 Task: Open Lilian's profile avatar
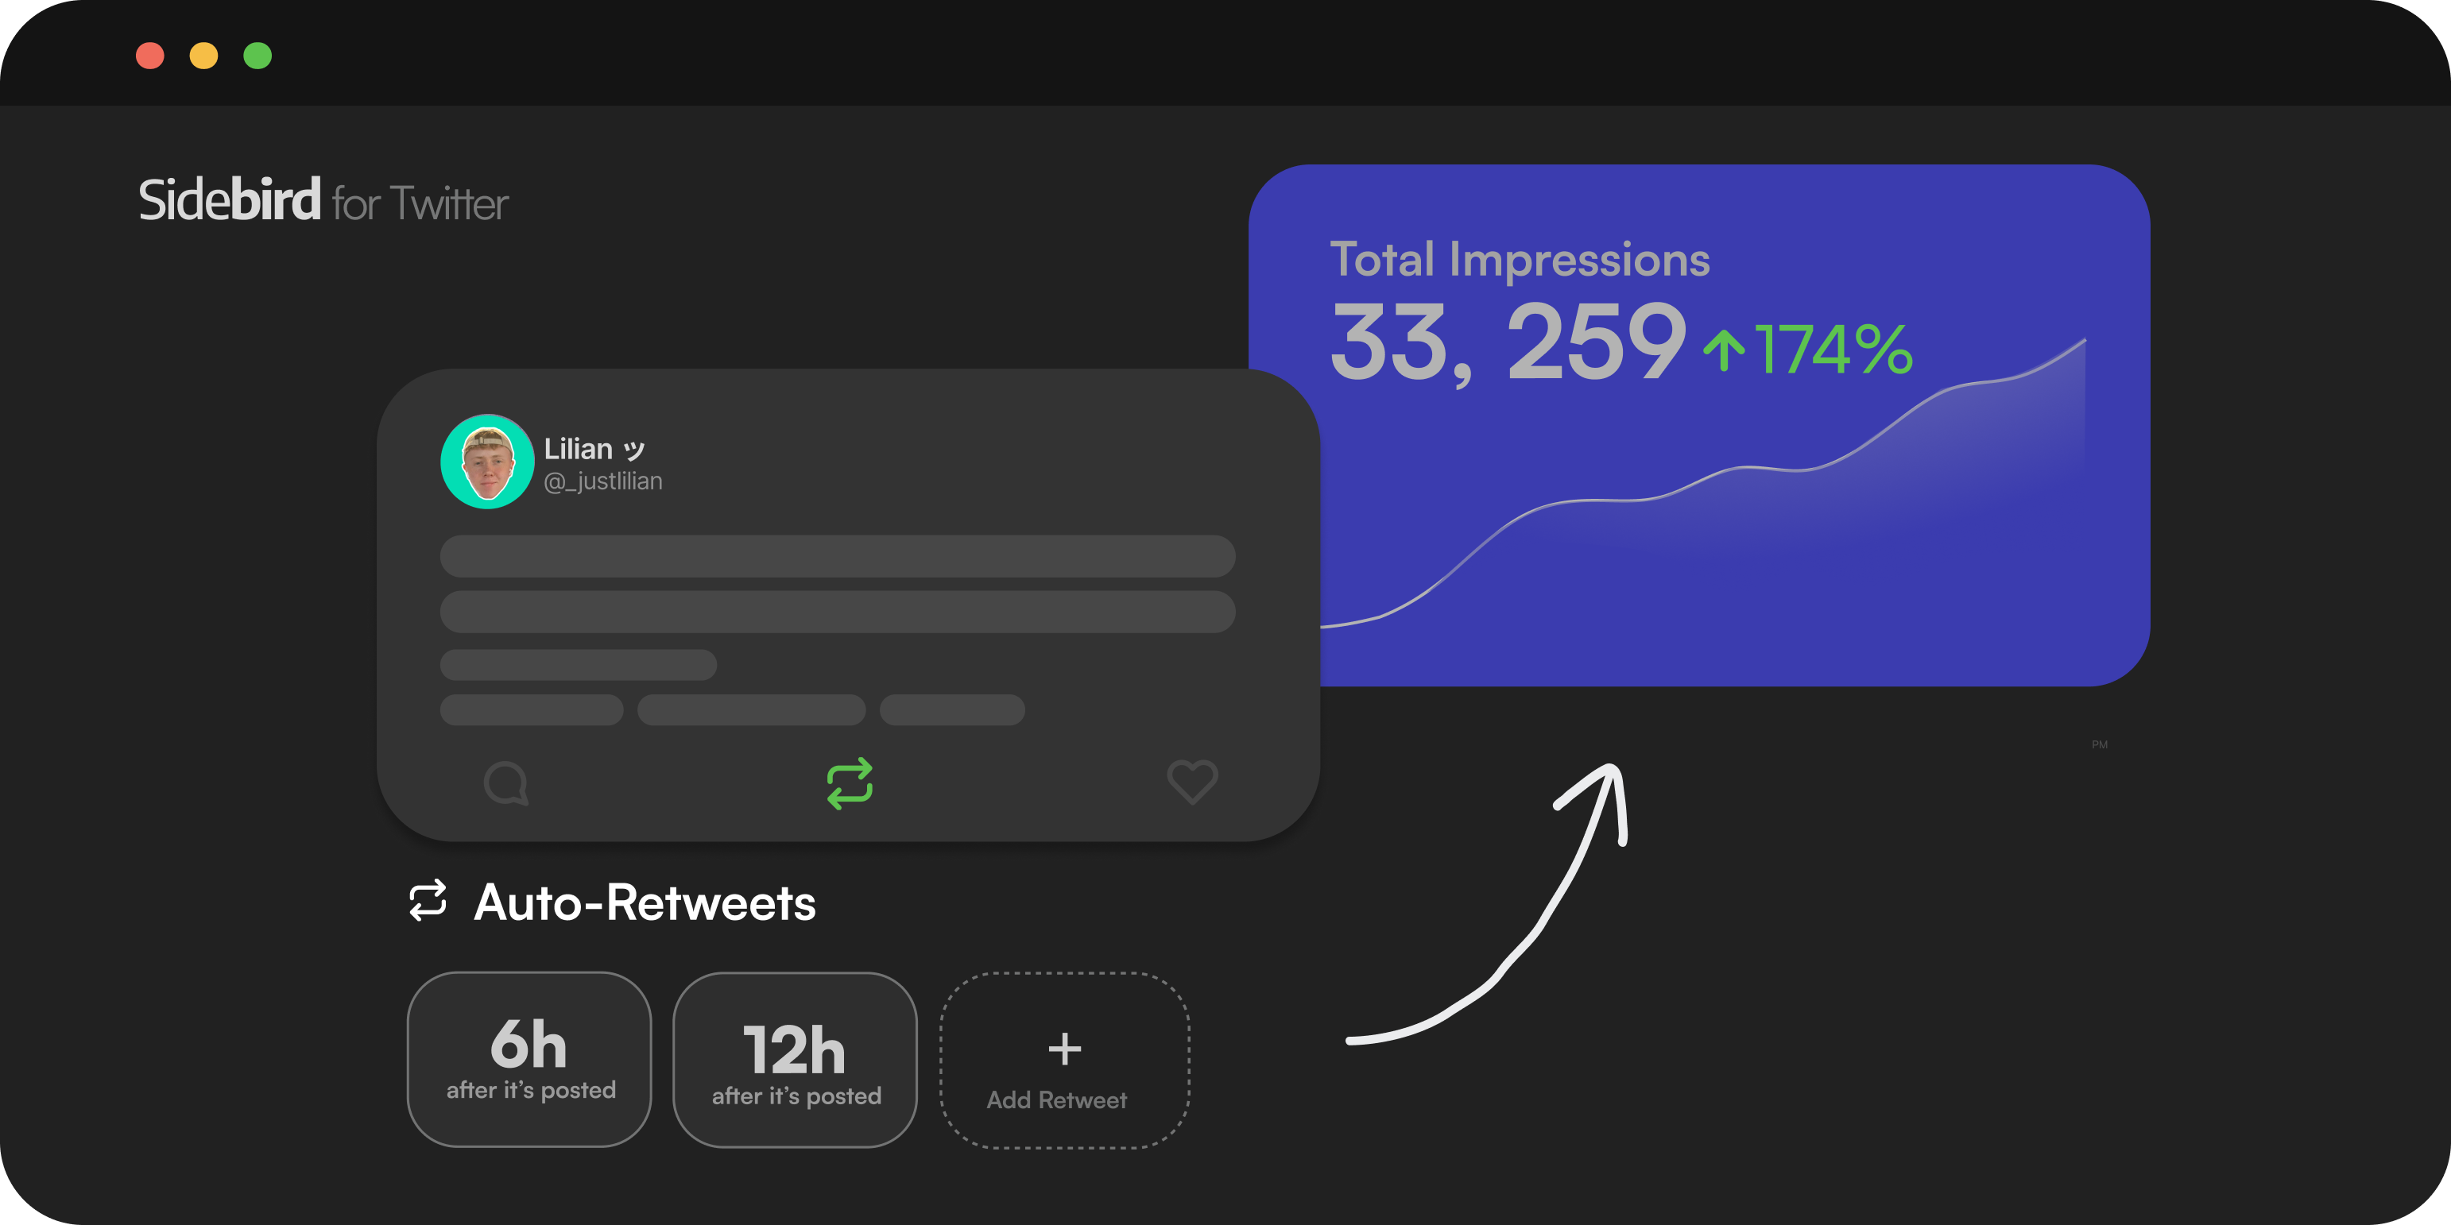tap(487, 462)
